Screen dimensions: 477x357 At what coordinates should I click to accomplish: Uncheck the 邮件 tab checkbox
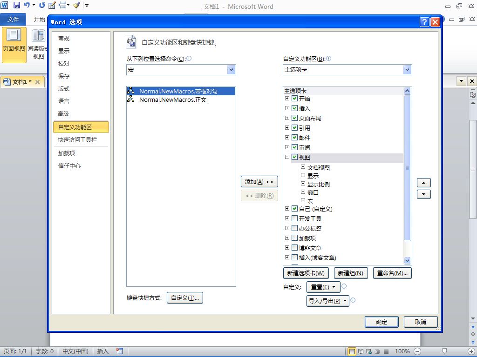coord(294,138)
